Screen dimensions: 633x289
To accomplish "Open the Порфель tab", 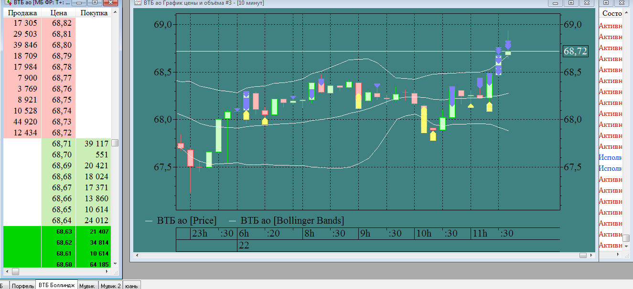I will [x=22, y=285].
